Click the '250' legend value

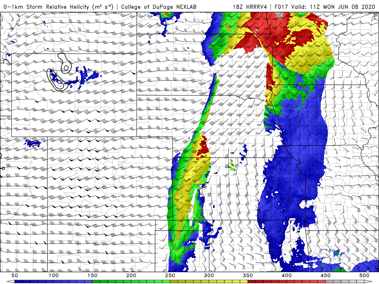[170, 275]
